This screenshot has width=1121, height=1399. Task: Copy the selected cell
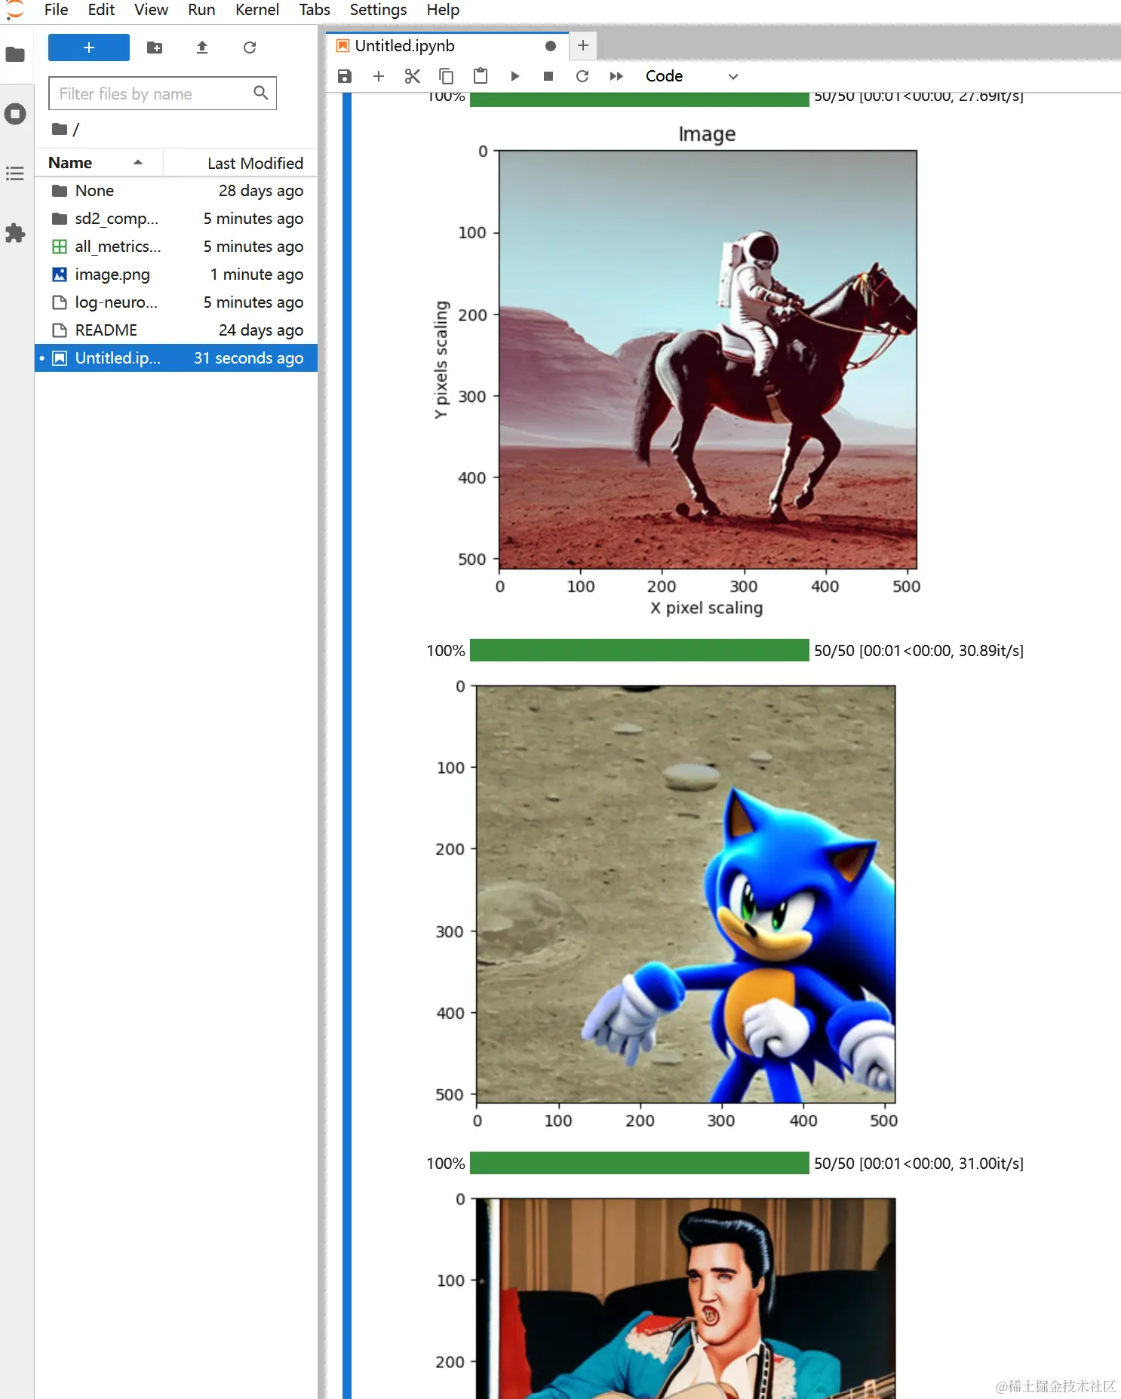(x=446, y=76)
